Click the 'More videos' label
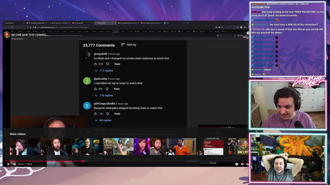Image resolution: width=330 pixels, height=185 pixels. tap(18, 134)
